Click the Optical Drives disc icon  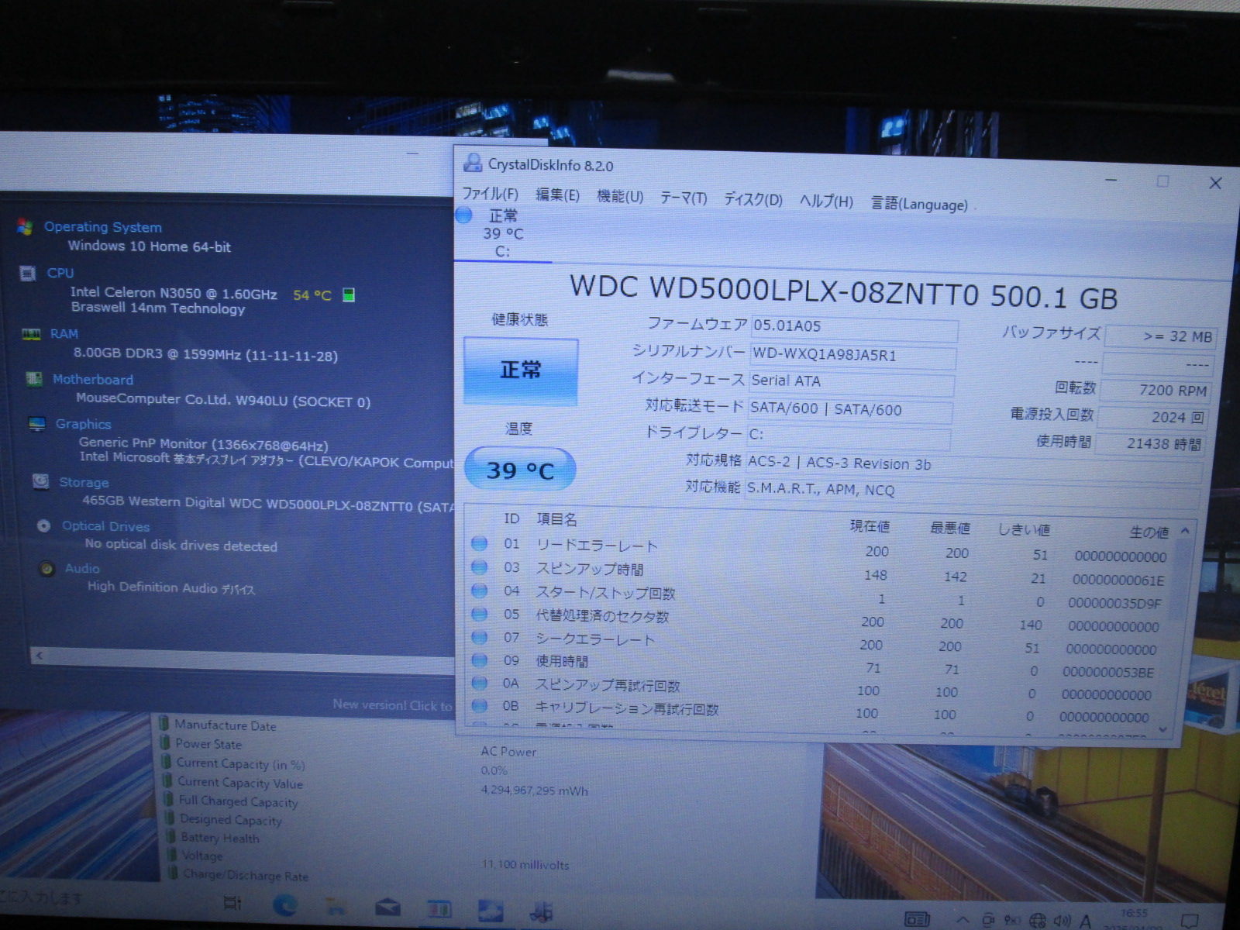[x=44, y=525]
